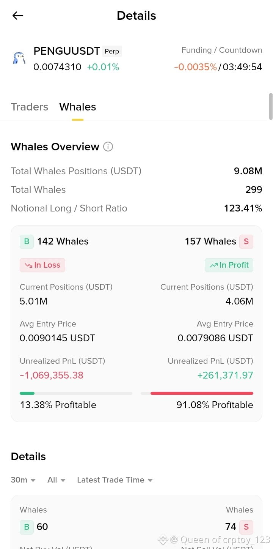Tap the In Loss trend tag
The width and height of the screenshot is (273, 549).
[42, 265]
